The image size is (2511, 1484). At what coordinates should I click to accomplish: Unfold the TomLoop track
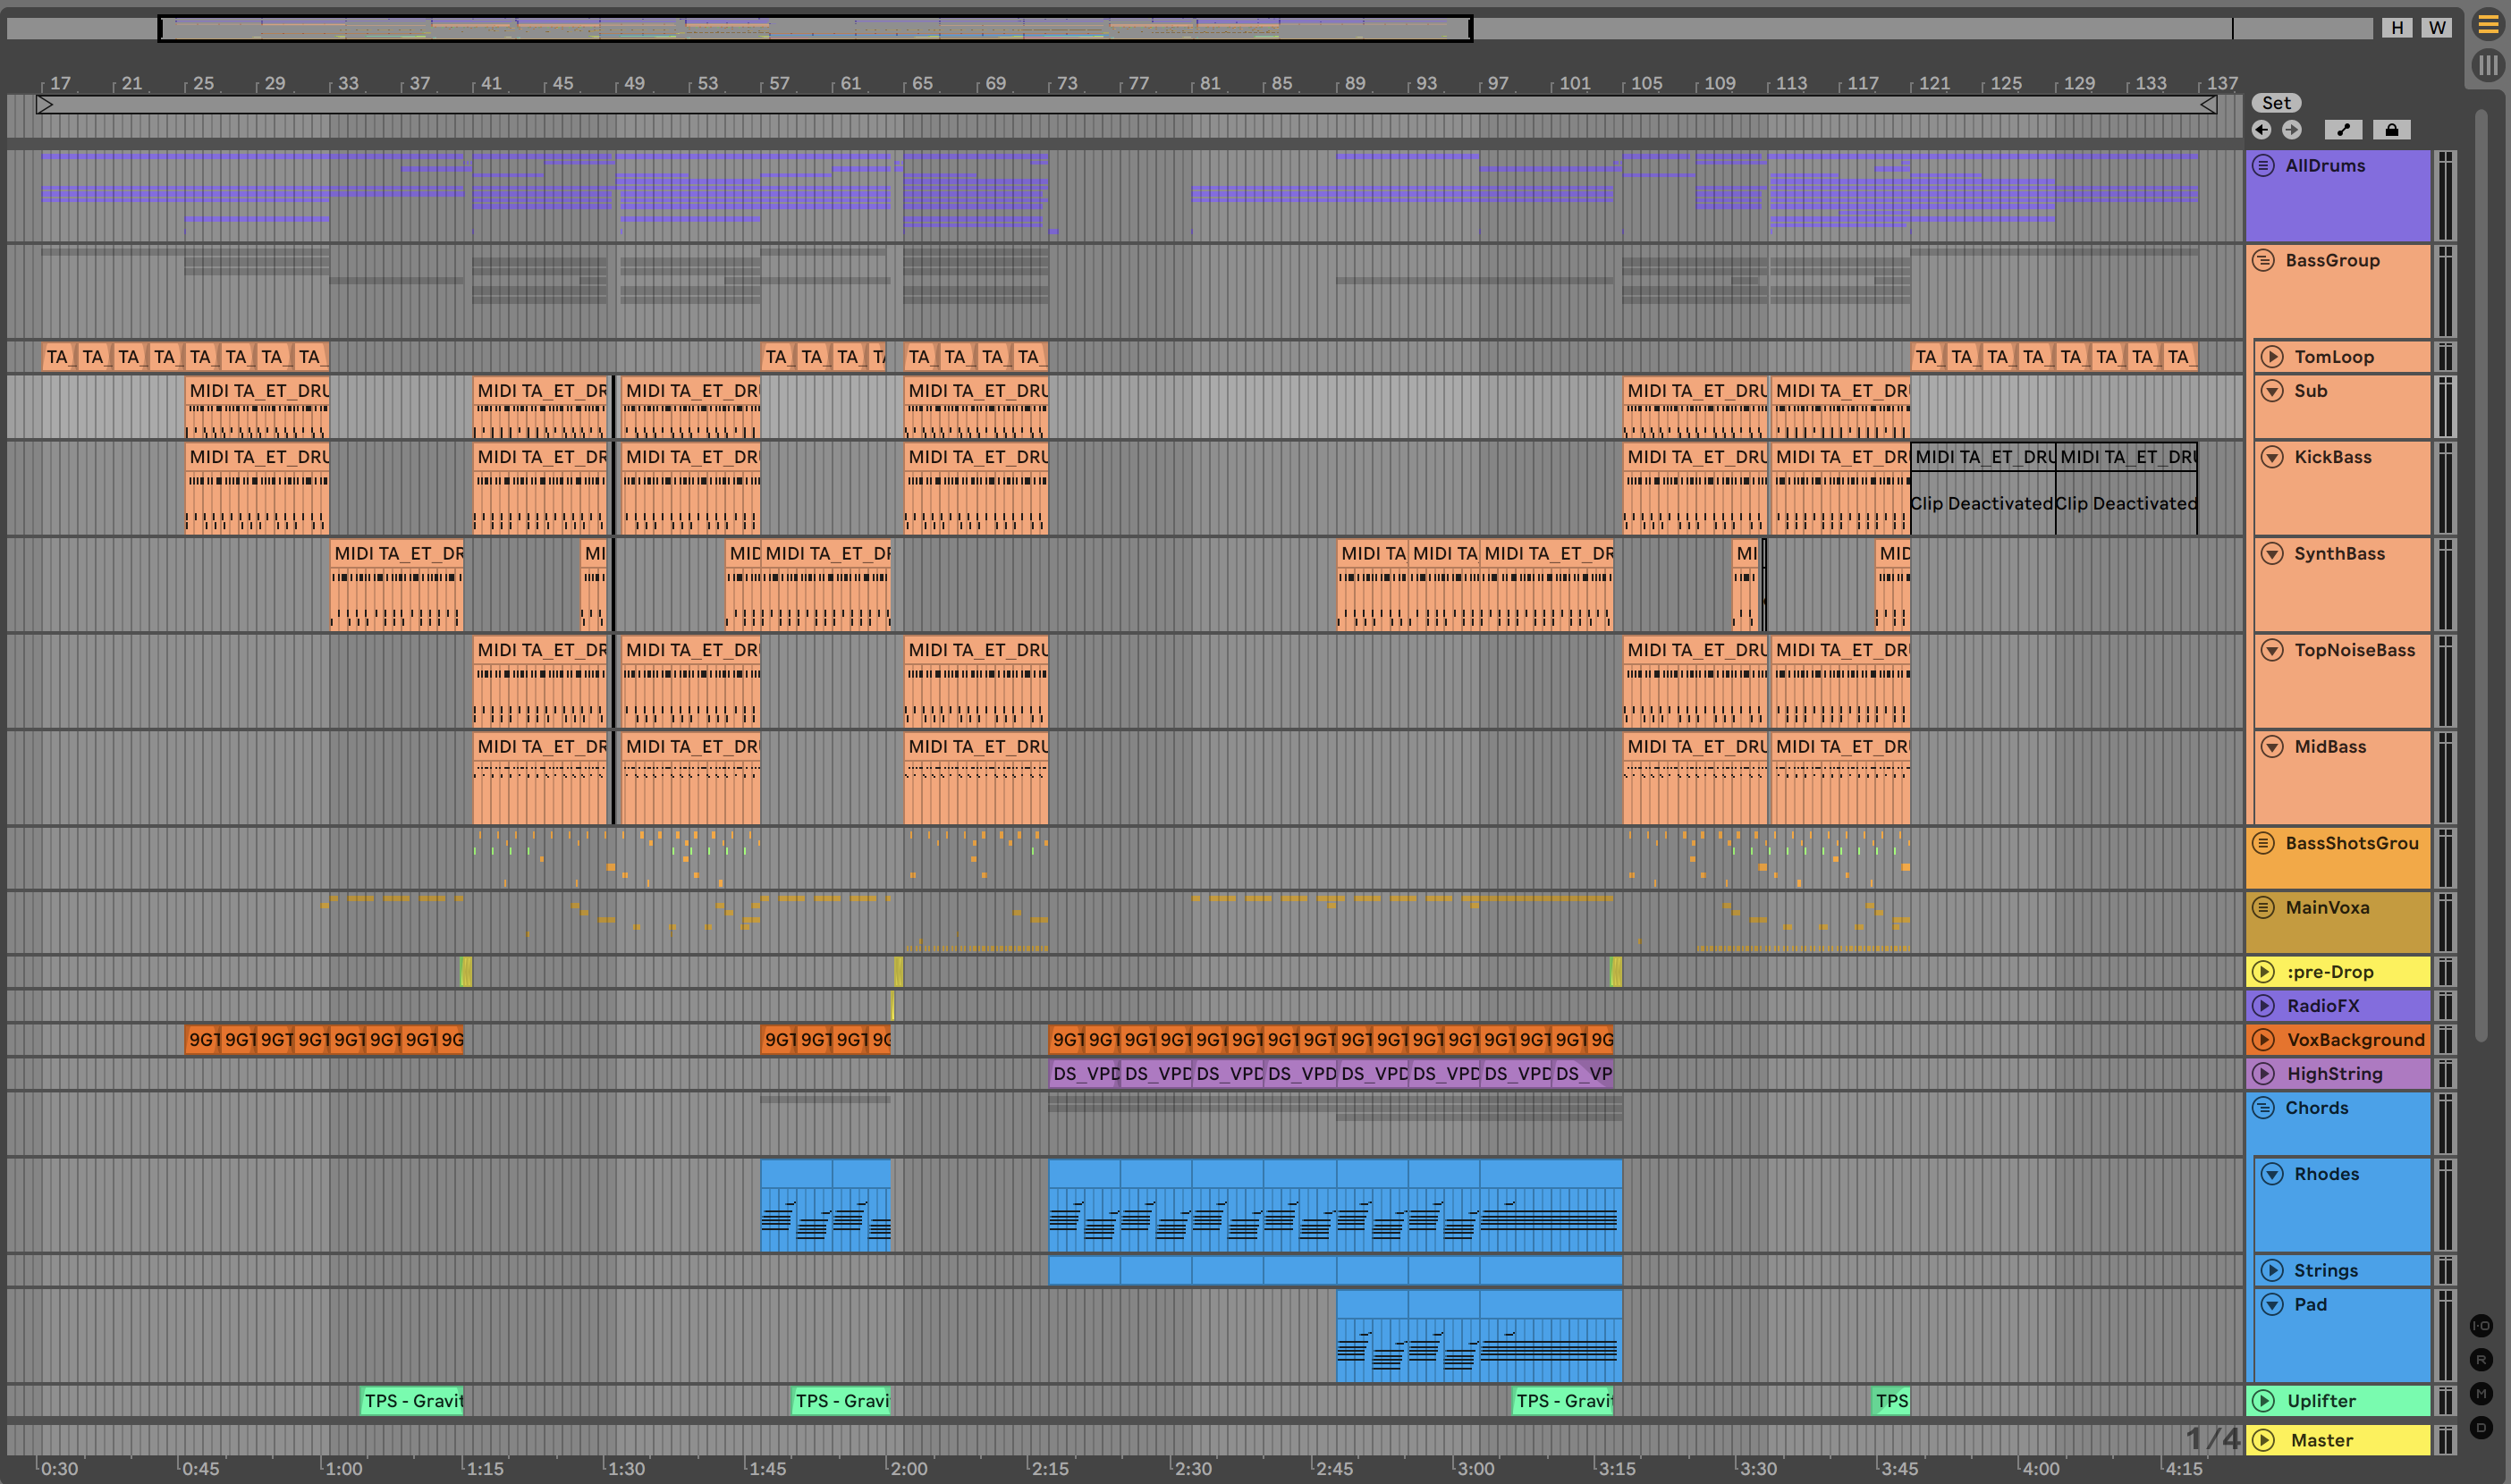pos(2272,357)
